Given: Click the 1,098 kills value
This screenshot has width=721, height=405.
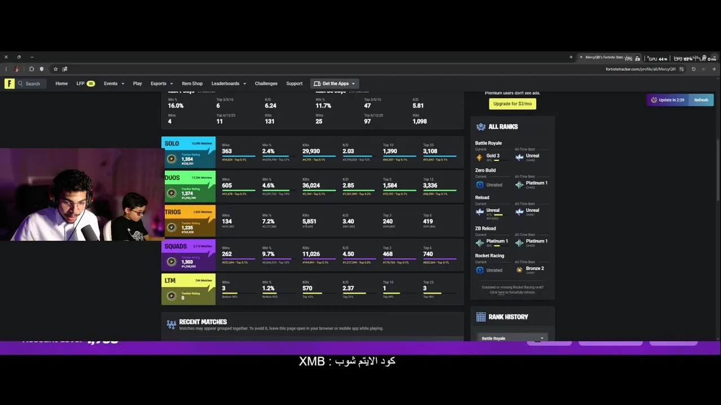Looking at the screenshot, I should (x=420, y=121).
